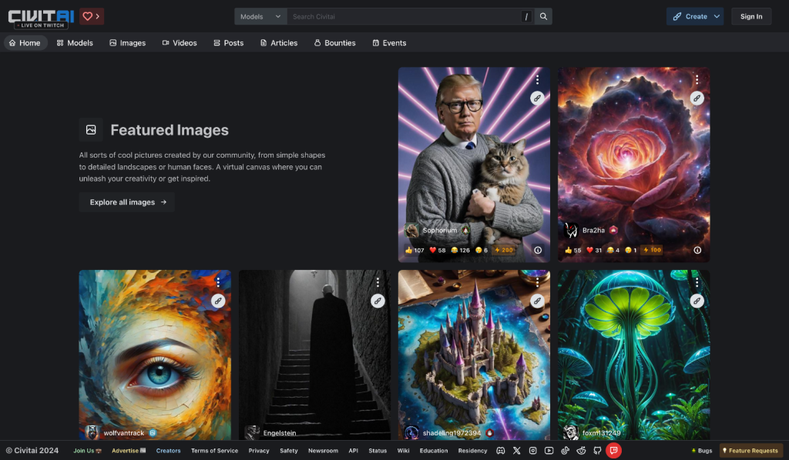Toggle thumbs-up reaction on Sophorium's image
The image size is (789, 460).
(414, 250)
